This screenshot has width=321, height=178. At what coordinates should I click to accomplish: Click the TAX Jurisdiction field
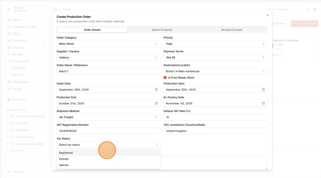[x=216, y=131]
